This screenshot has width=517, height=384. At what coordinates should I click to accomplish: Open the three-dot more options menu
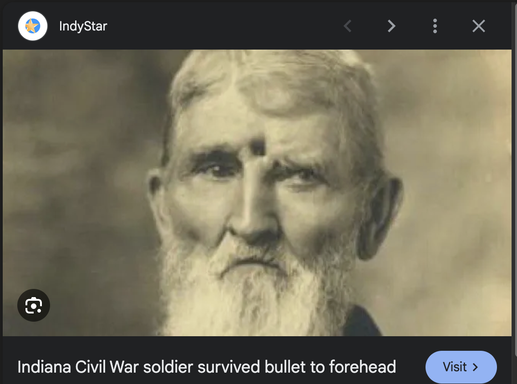click(x=435, y=26)
